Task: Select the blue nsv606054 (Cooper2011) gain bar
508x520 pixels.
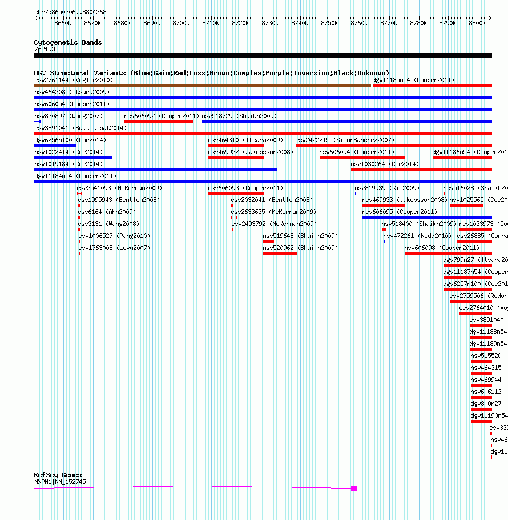Action: click(x=263, y=110)
